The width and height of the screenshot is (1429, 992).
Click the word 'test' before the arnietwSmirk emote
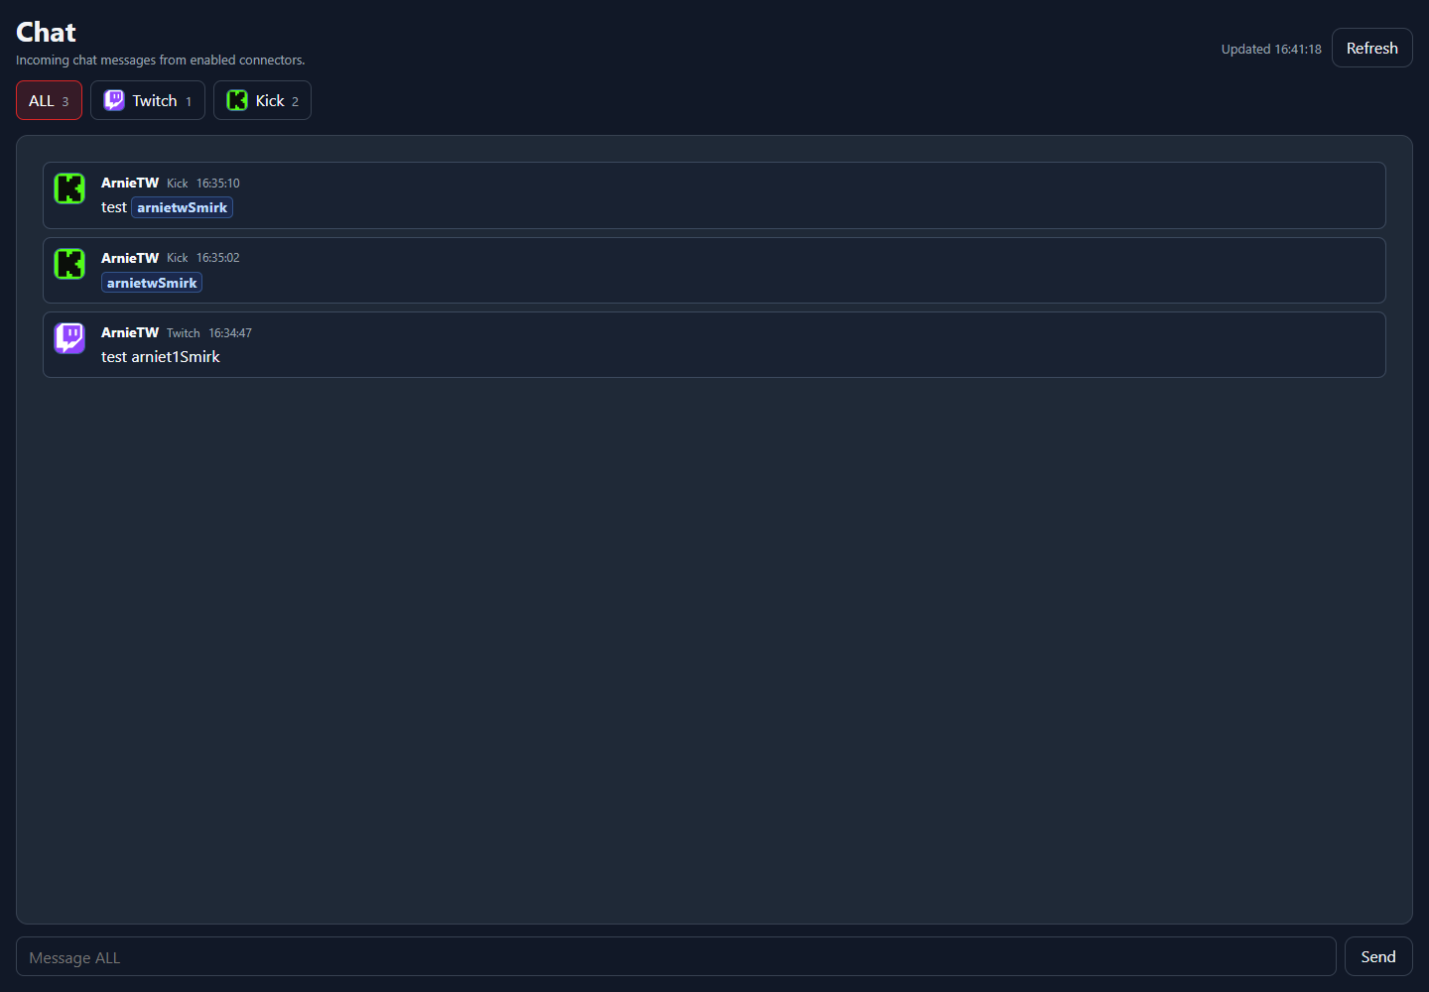(114, 207)
